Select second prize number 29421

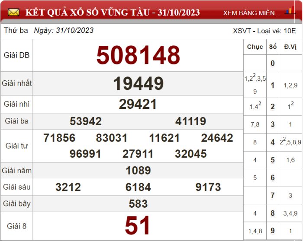tap(138, 104)
